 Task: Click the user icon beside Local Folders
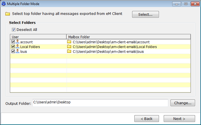coord(18,47)
